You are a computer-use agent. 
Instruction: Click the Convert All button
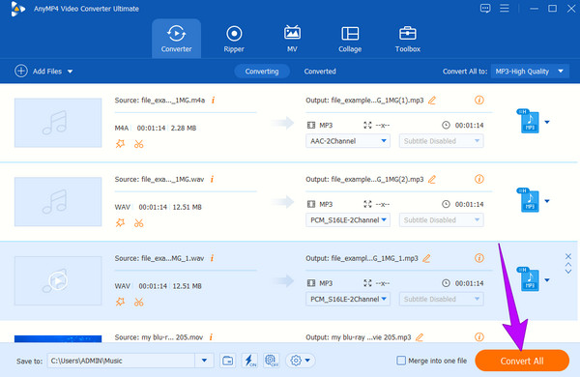pyautogui.click(x=522, y=361)
